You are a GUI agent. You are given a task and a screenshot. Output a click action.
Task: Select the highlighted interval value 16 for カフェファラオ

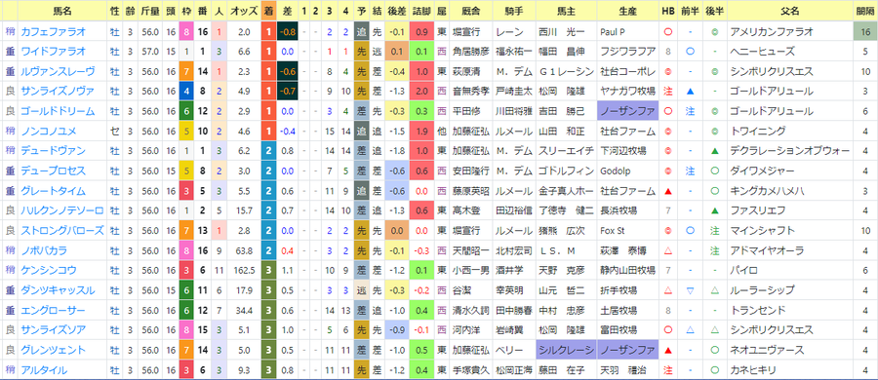click(865, 32)
